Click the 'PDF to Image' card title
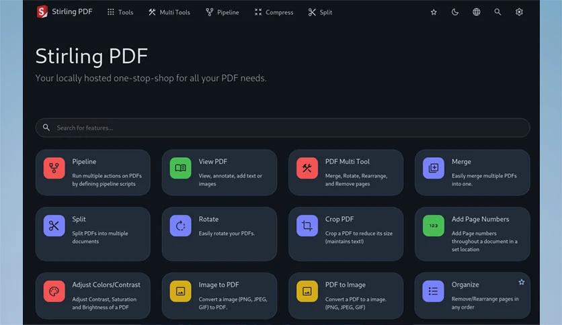Viewport: 562px width, 325px height. [x=345, y=285]
